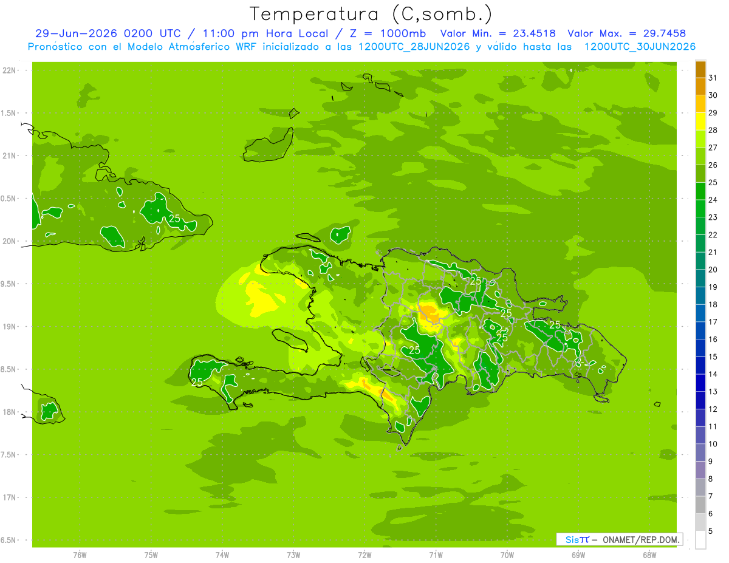Click the '70W' longitude axis label

[x=507, y=554]
